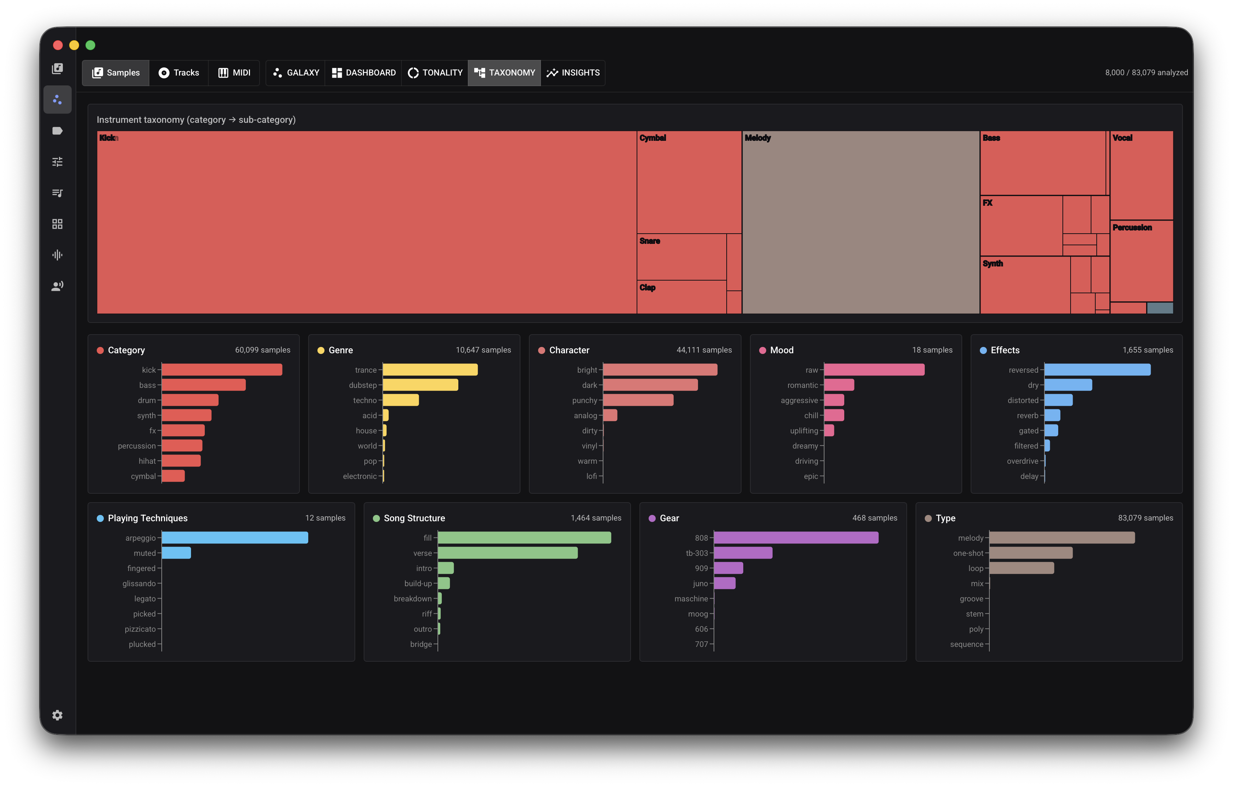Open the GALAXY view
Viewport: 1233px width, 787px height.
click(296, 73)
